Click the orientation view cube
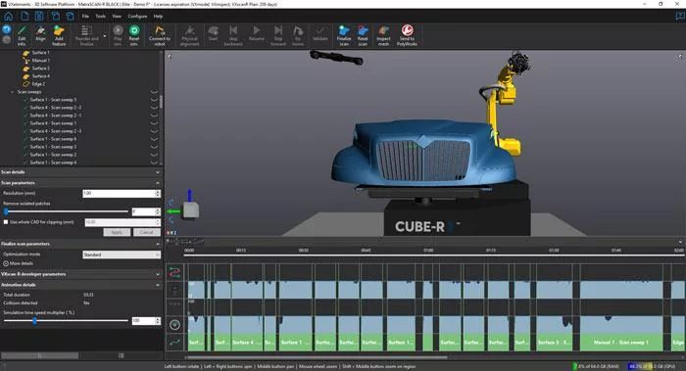Viewport: 686px width, 371px height. 191,210
